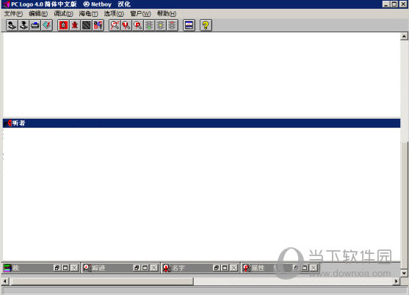Close the minimized 踪迹 window

pyautogui.click(x=154, y=268)
